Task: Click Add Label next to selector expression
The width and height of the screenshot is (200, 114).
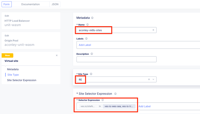Action: coord(145,106)
